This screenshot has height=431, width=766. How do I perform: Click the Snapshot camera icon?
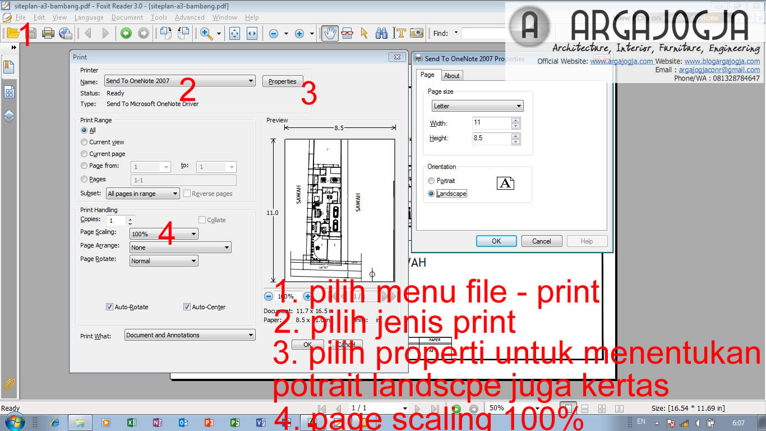(416, 34)
